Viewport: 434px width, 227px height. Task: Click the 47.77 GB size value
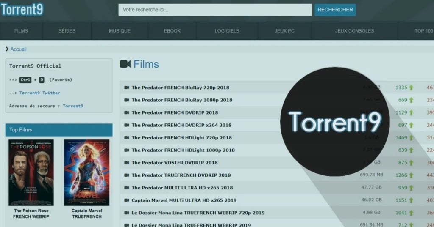click(371, 187)
